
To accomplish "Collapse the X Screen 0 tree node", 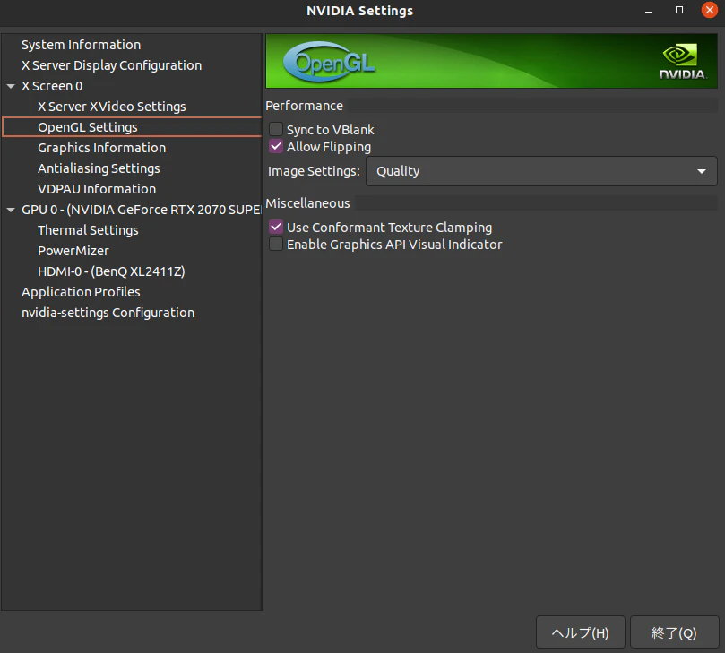I will pos(11,86).
